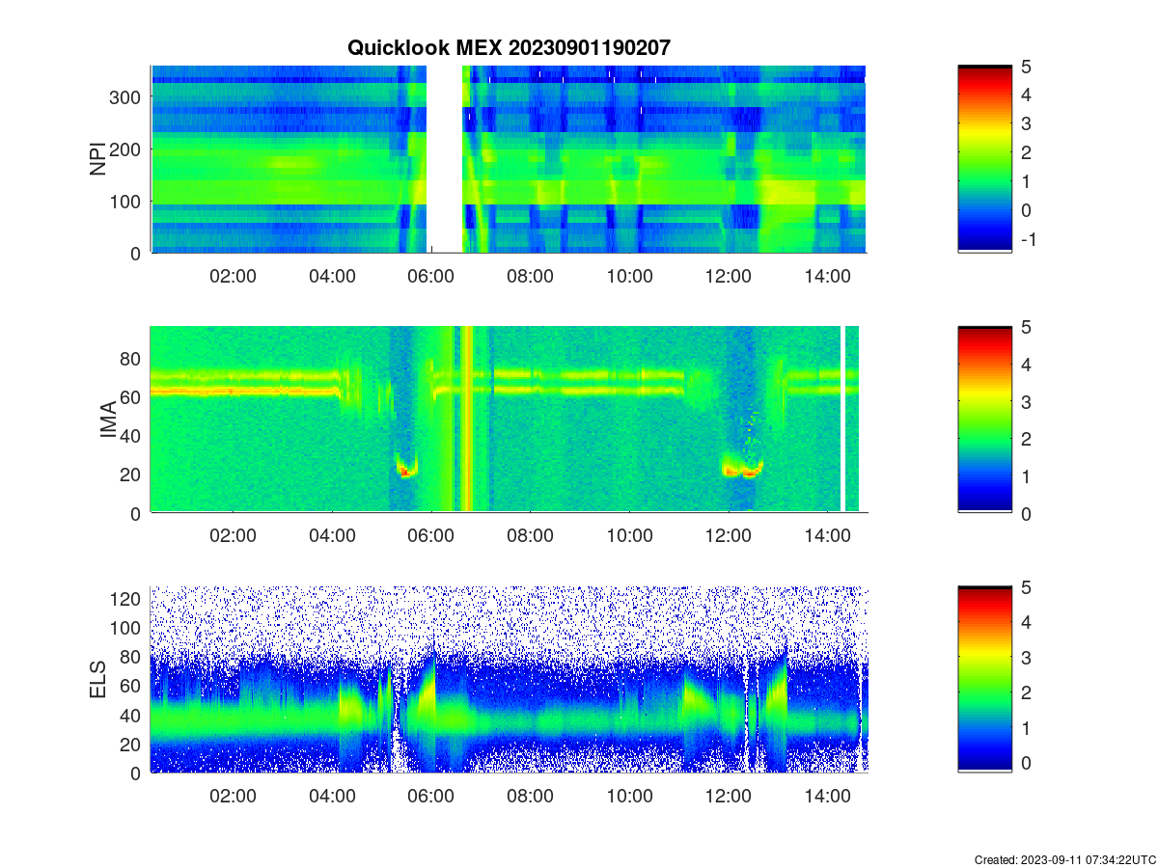Click the IMA panel colorbar
Screen dimensions: 1158x868
tap(984, 420)
